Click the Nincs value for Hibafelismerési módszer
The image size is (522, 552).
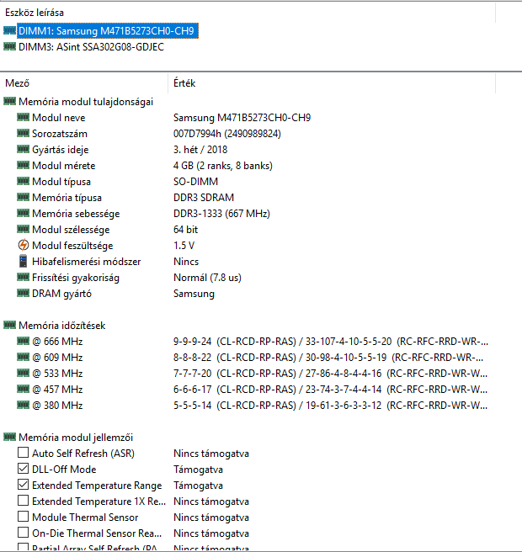[x=186, y=262]
